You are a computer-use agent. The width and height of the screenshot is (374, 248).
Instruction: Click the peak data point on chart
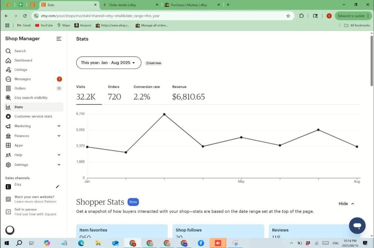pyautogui.click(x=164, y=114)
